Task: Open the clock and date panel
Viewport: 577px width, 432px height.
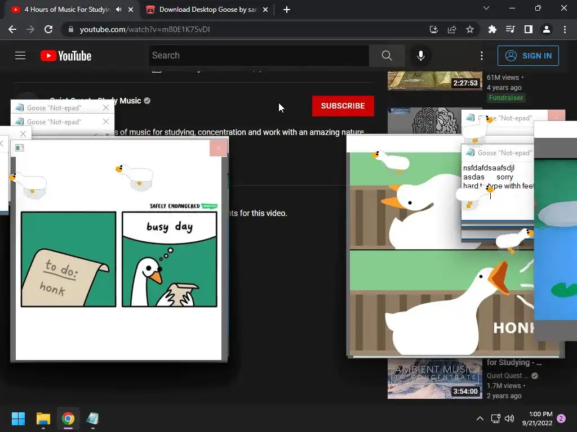Action: [x=537, y=418]
